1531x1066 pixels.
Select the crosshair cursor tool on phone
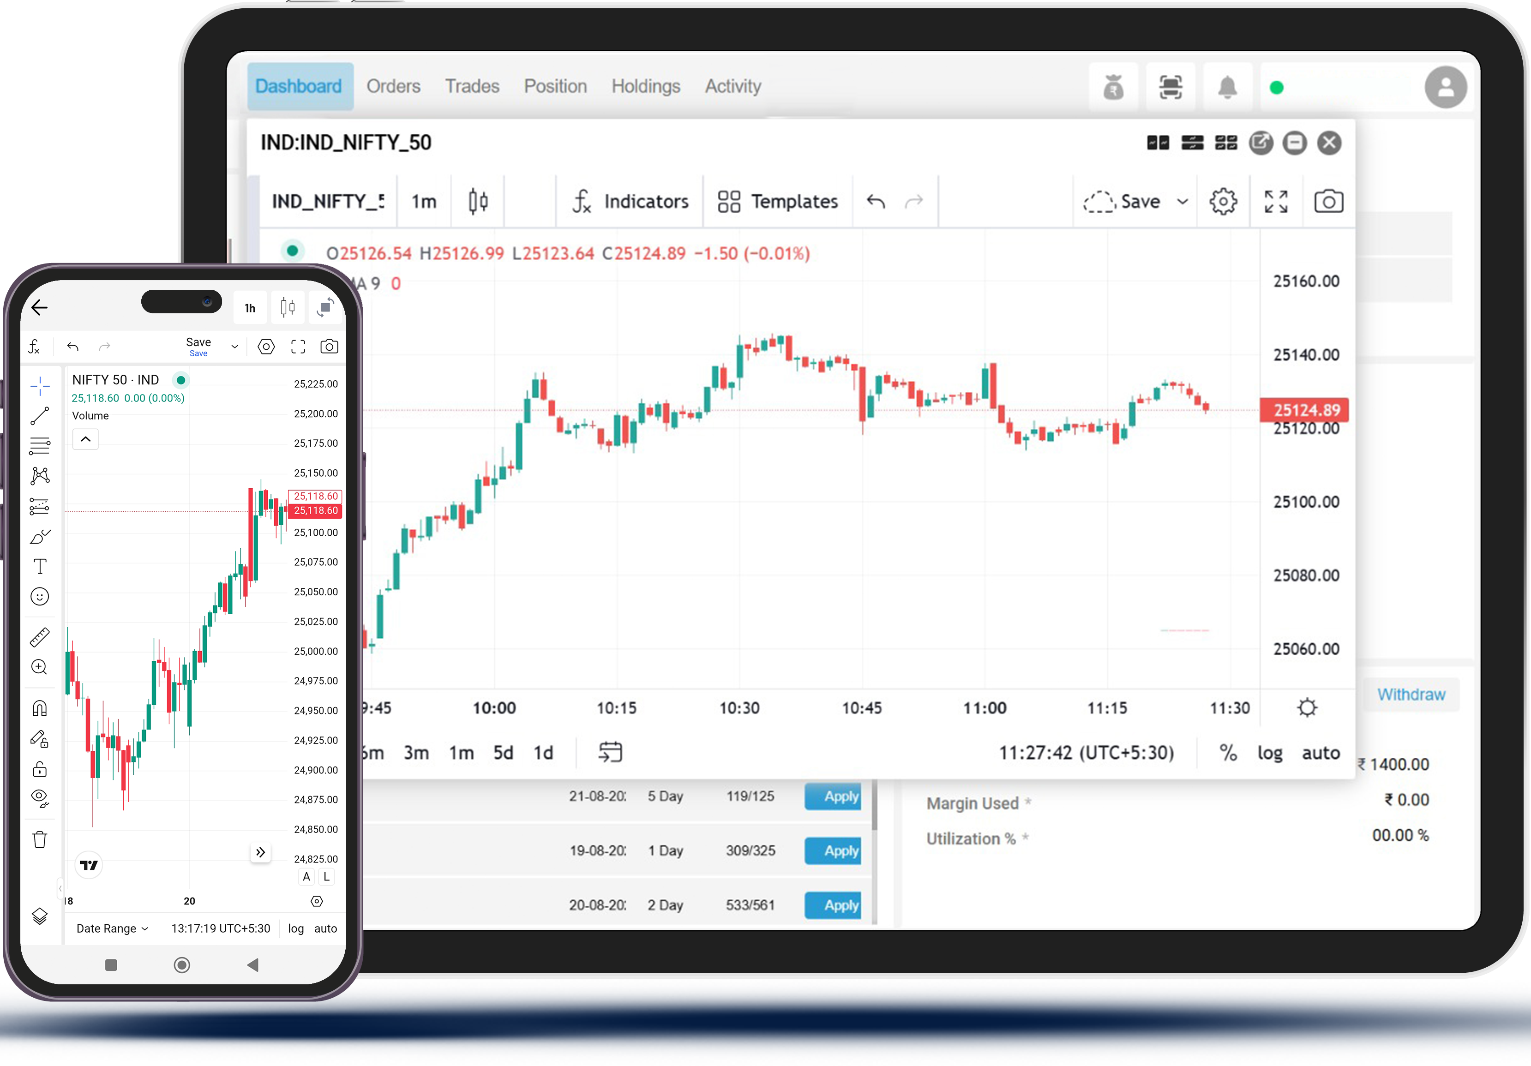pos(40,385)
